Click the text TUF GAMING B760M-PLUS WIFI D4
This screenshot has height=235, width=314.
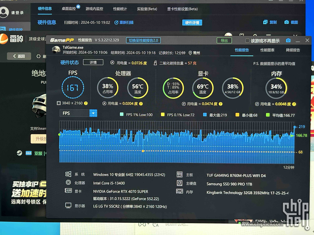click(x=236, y=176)
